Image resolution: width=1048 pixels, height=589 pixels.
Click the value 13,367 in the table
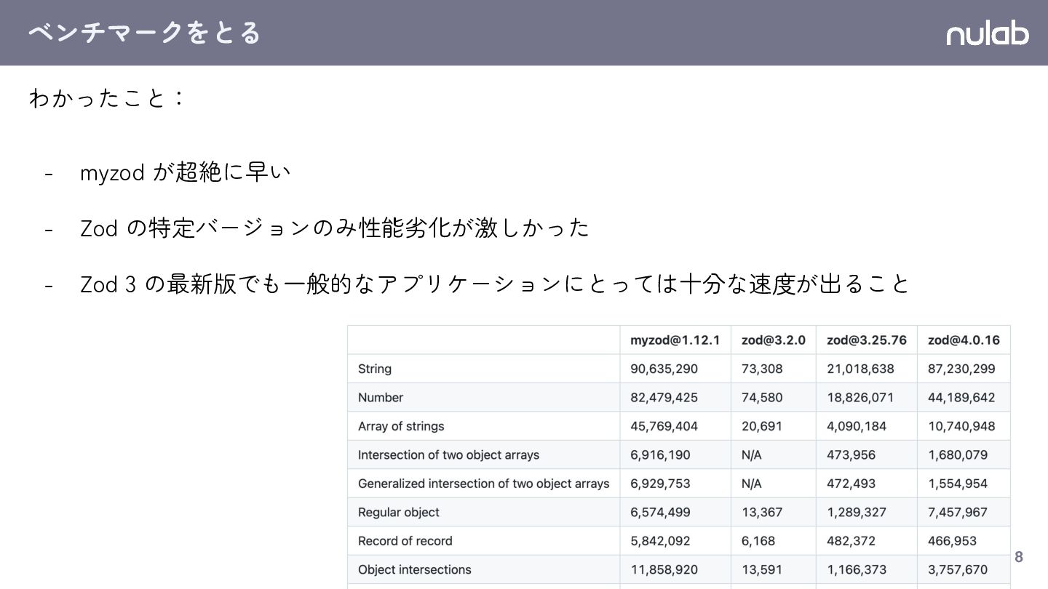click(761, 513)
